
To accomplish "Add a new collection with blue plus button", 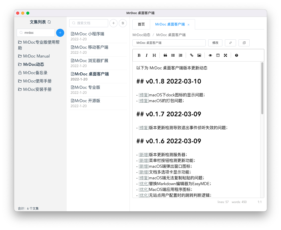I will [x=60, y=33].
